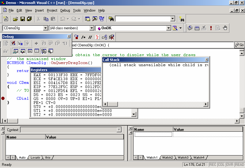The width and height of the screenshot is (245, 168).
Task: Select the Watch2 tab
Action: point(168,158)
